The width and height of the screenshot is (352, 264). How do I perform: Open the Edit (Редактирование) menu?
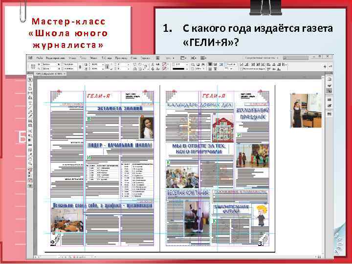pos(55,58)
